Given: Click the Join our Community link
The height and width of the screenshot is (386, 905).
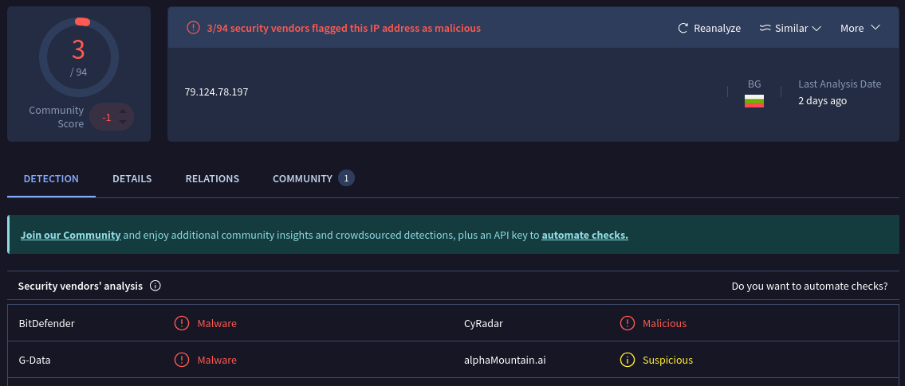Looking at the screenshot, I should [70, 235].
